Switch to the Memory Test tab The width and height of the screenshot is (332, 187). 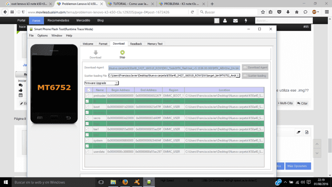click(x=155, y=44)
